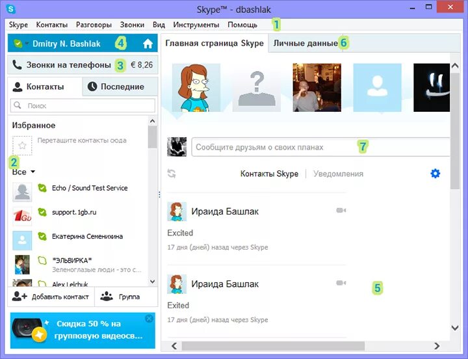Click the question mark unknown contact avatar

[x=257, y=88]
